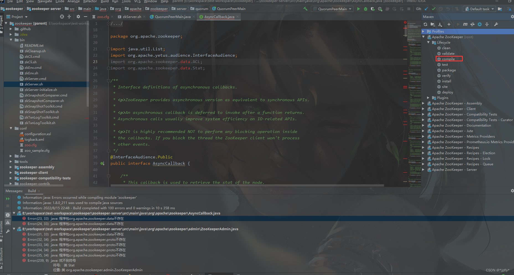Open Project view selector dropdown
The image size is (514, 275).
[17, 17]
